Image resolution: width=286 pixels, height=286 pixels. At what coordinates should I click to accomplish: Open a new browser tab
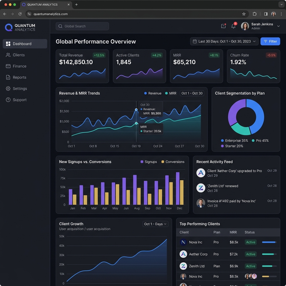(77, 4)
